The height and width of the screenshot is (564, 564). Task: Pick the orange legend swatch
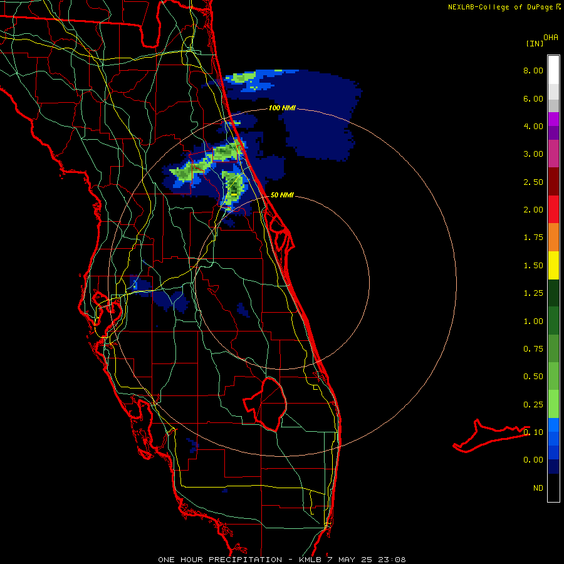click(x=553, y=238)
